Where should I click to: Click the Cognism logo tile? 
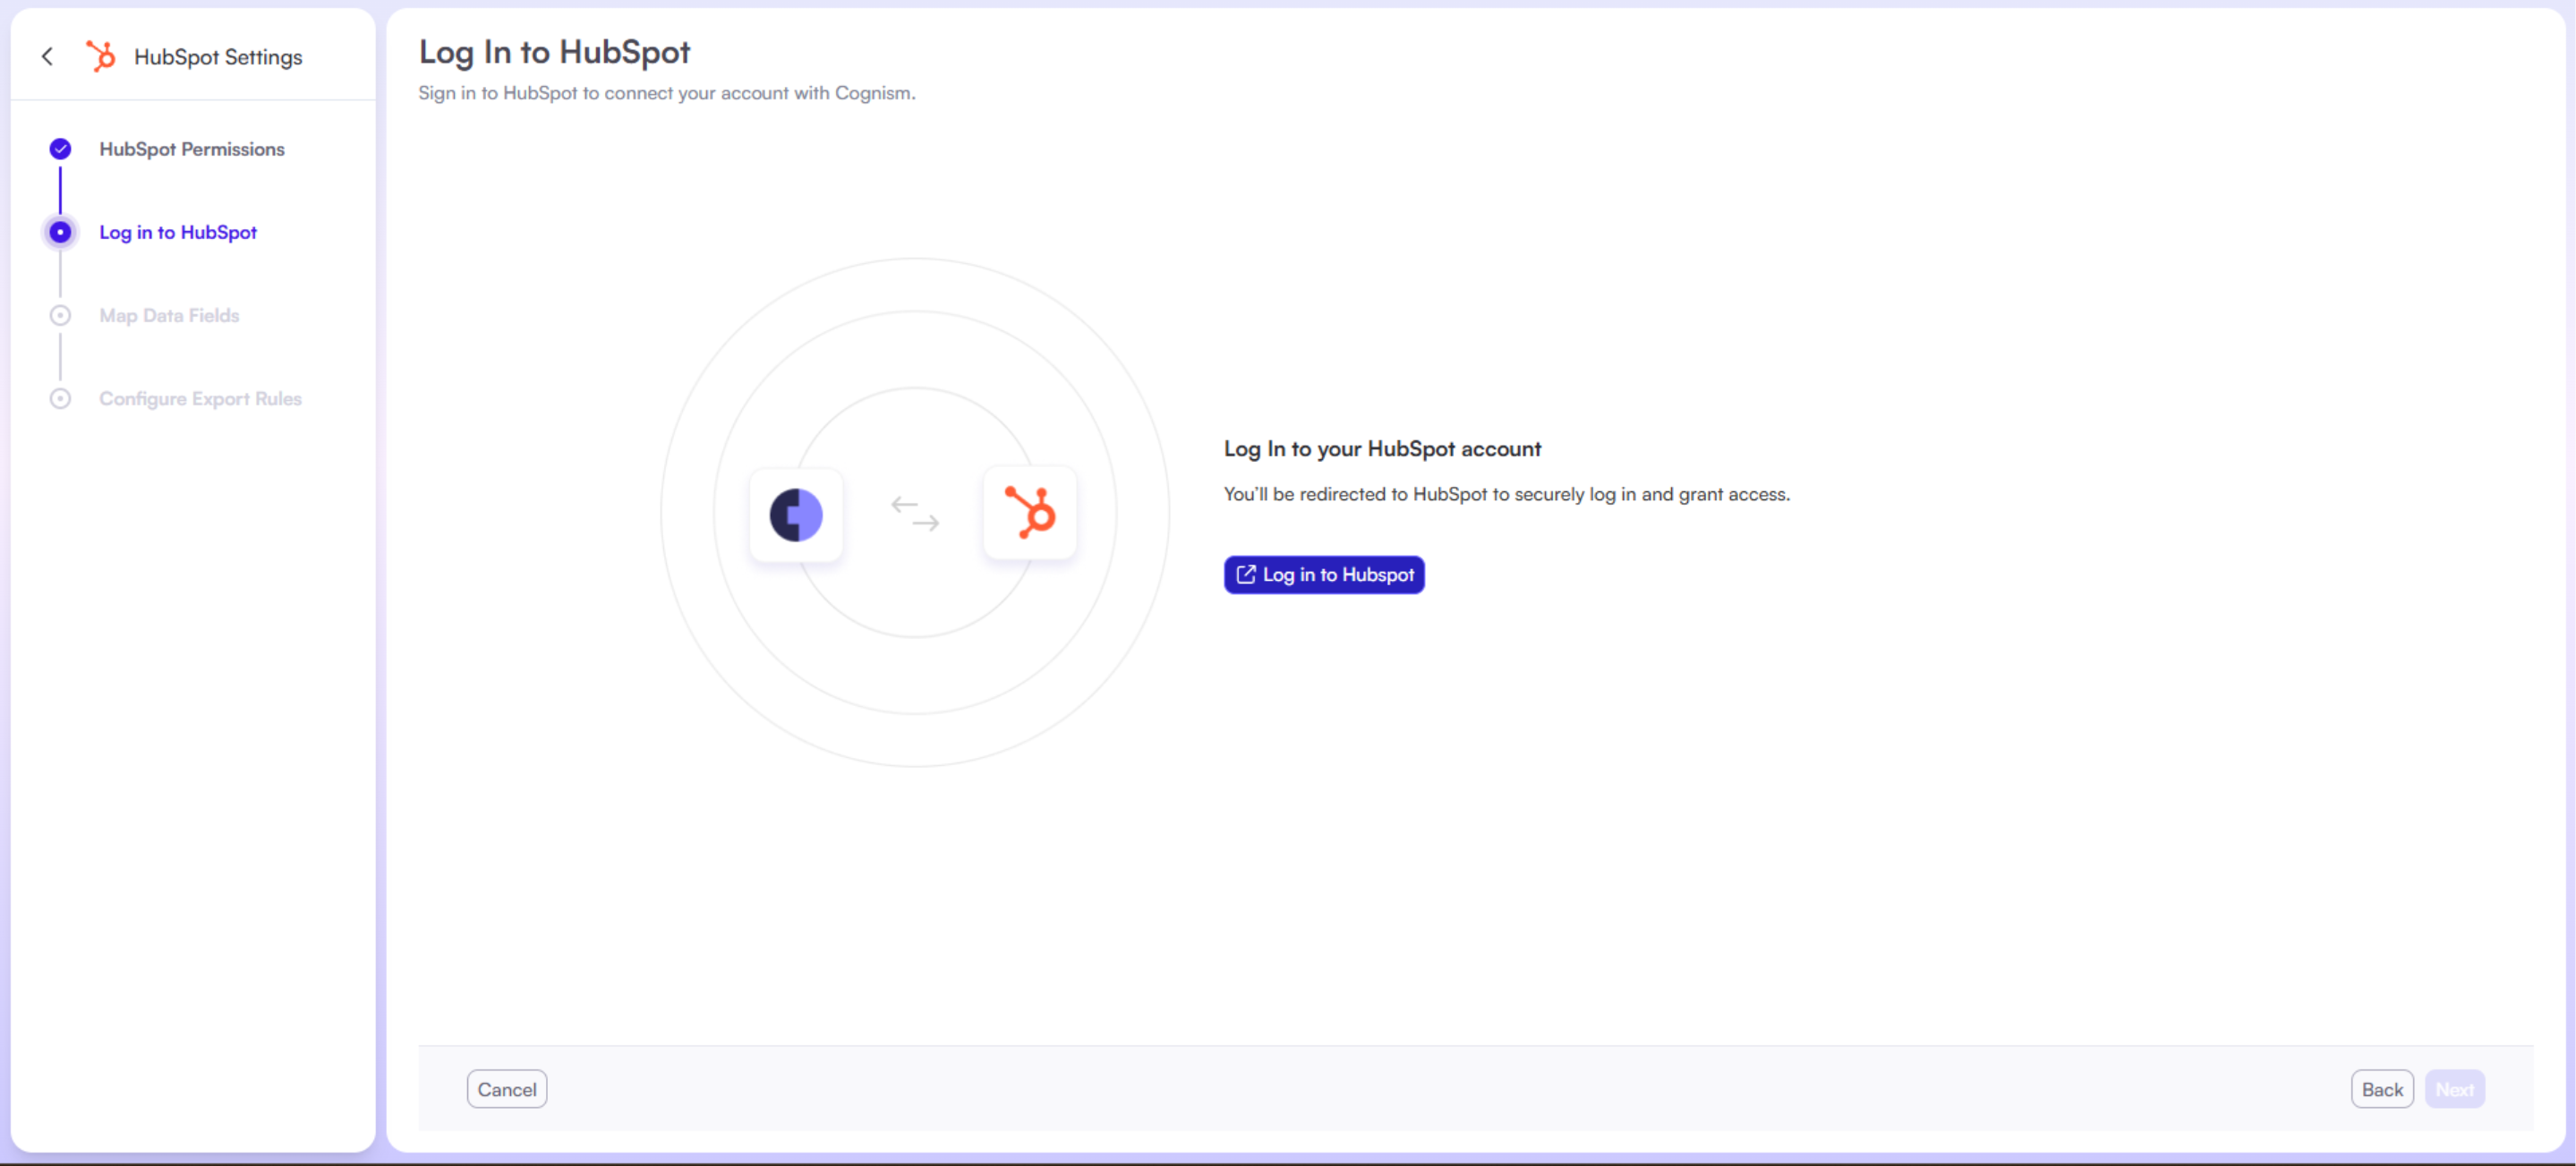(795, 515)
